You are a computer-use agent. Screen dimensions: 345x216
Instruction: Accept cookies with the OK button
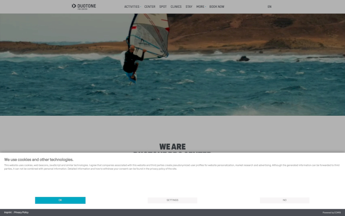60,200
